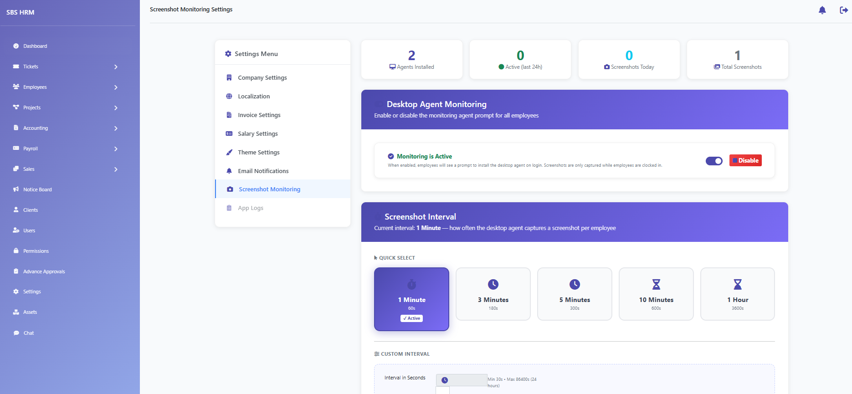Open Invoice Settings menu item

[282, 115]
